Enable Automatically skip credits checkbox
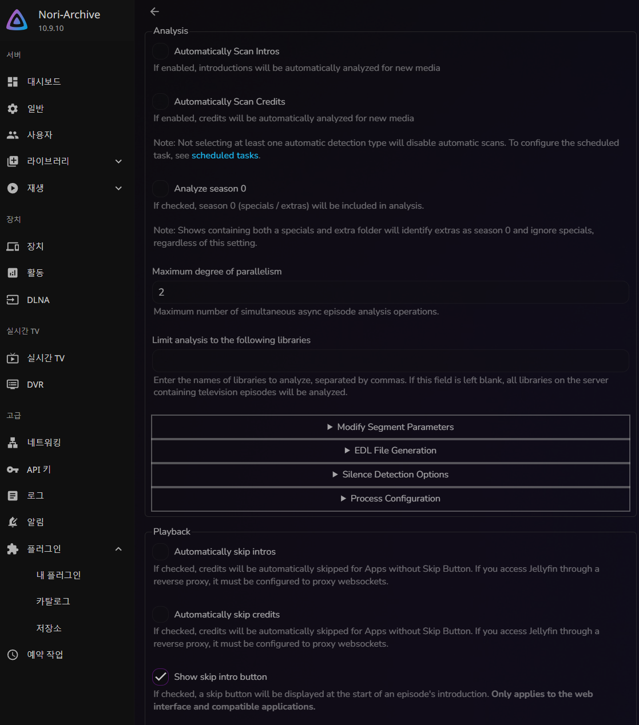The image size is (639, 725). coord(161,615)
